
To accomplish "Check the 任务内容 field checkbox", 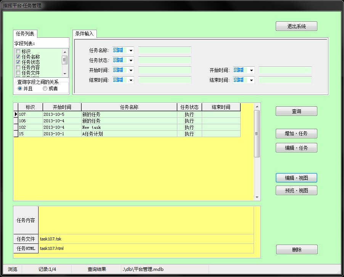I will (18, 67).
